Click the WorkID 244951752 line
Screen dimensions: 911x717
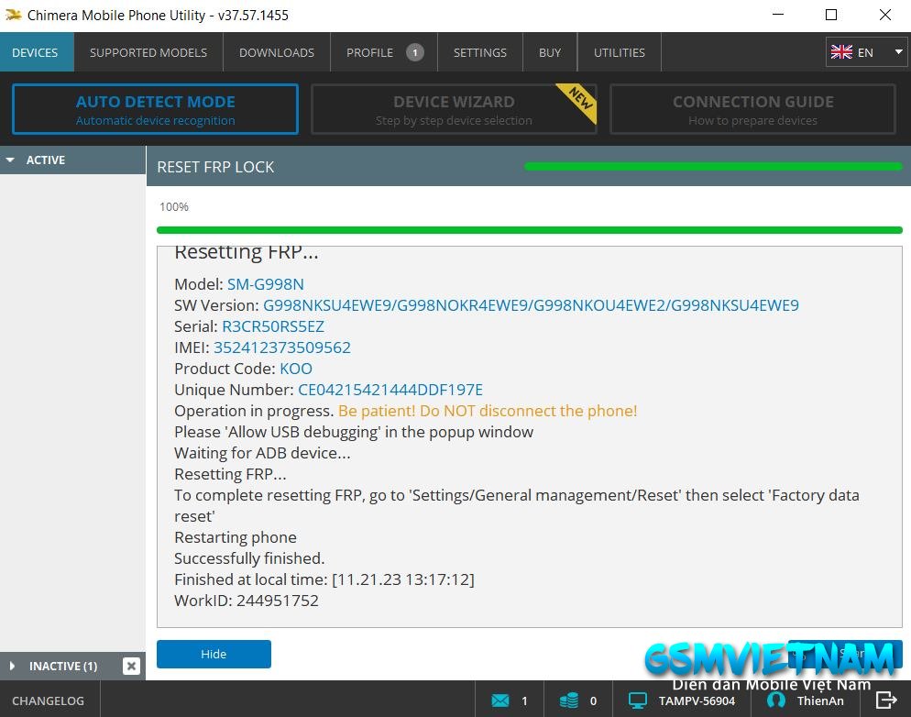coord(247,601)
